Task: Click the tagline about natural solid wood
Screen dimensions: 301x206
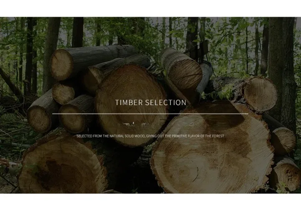Action: click(x=150, y=136)
